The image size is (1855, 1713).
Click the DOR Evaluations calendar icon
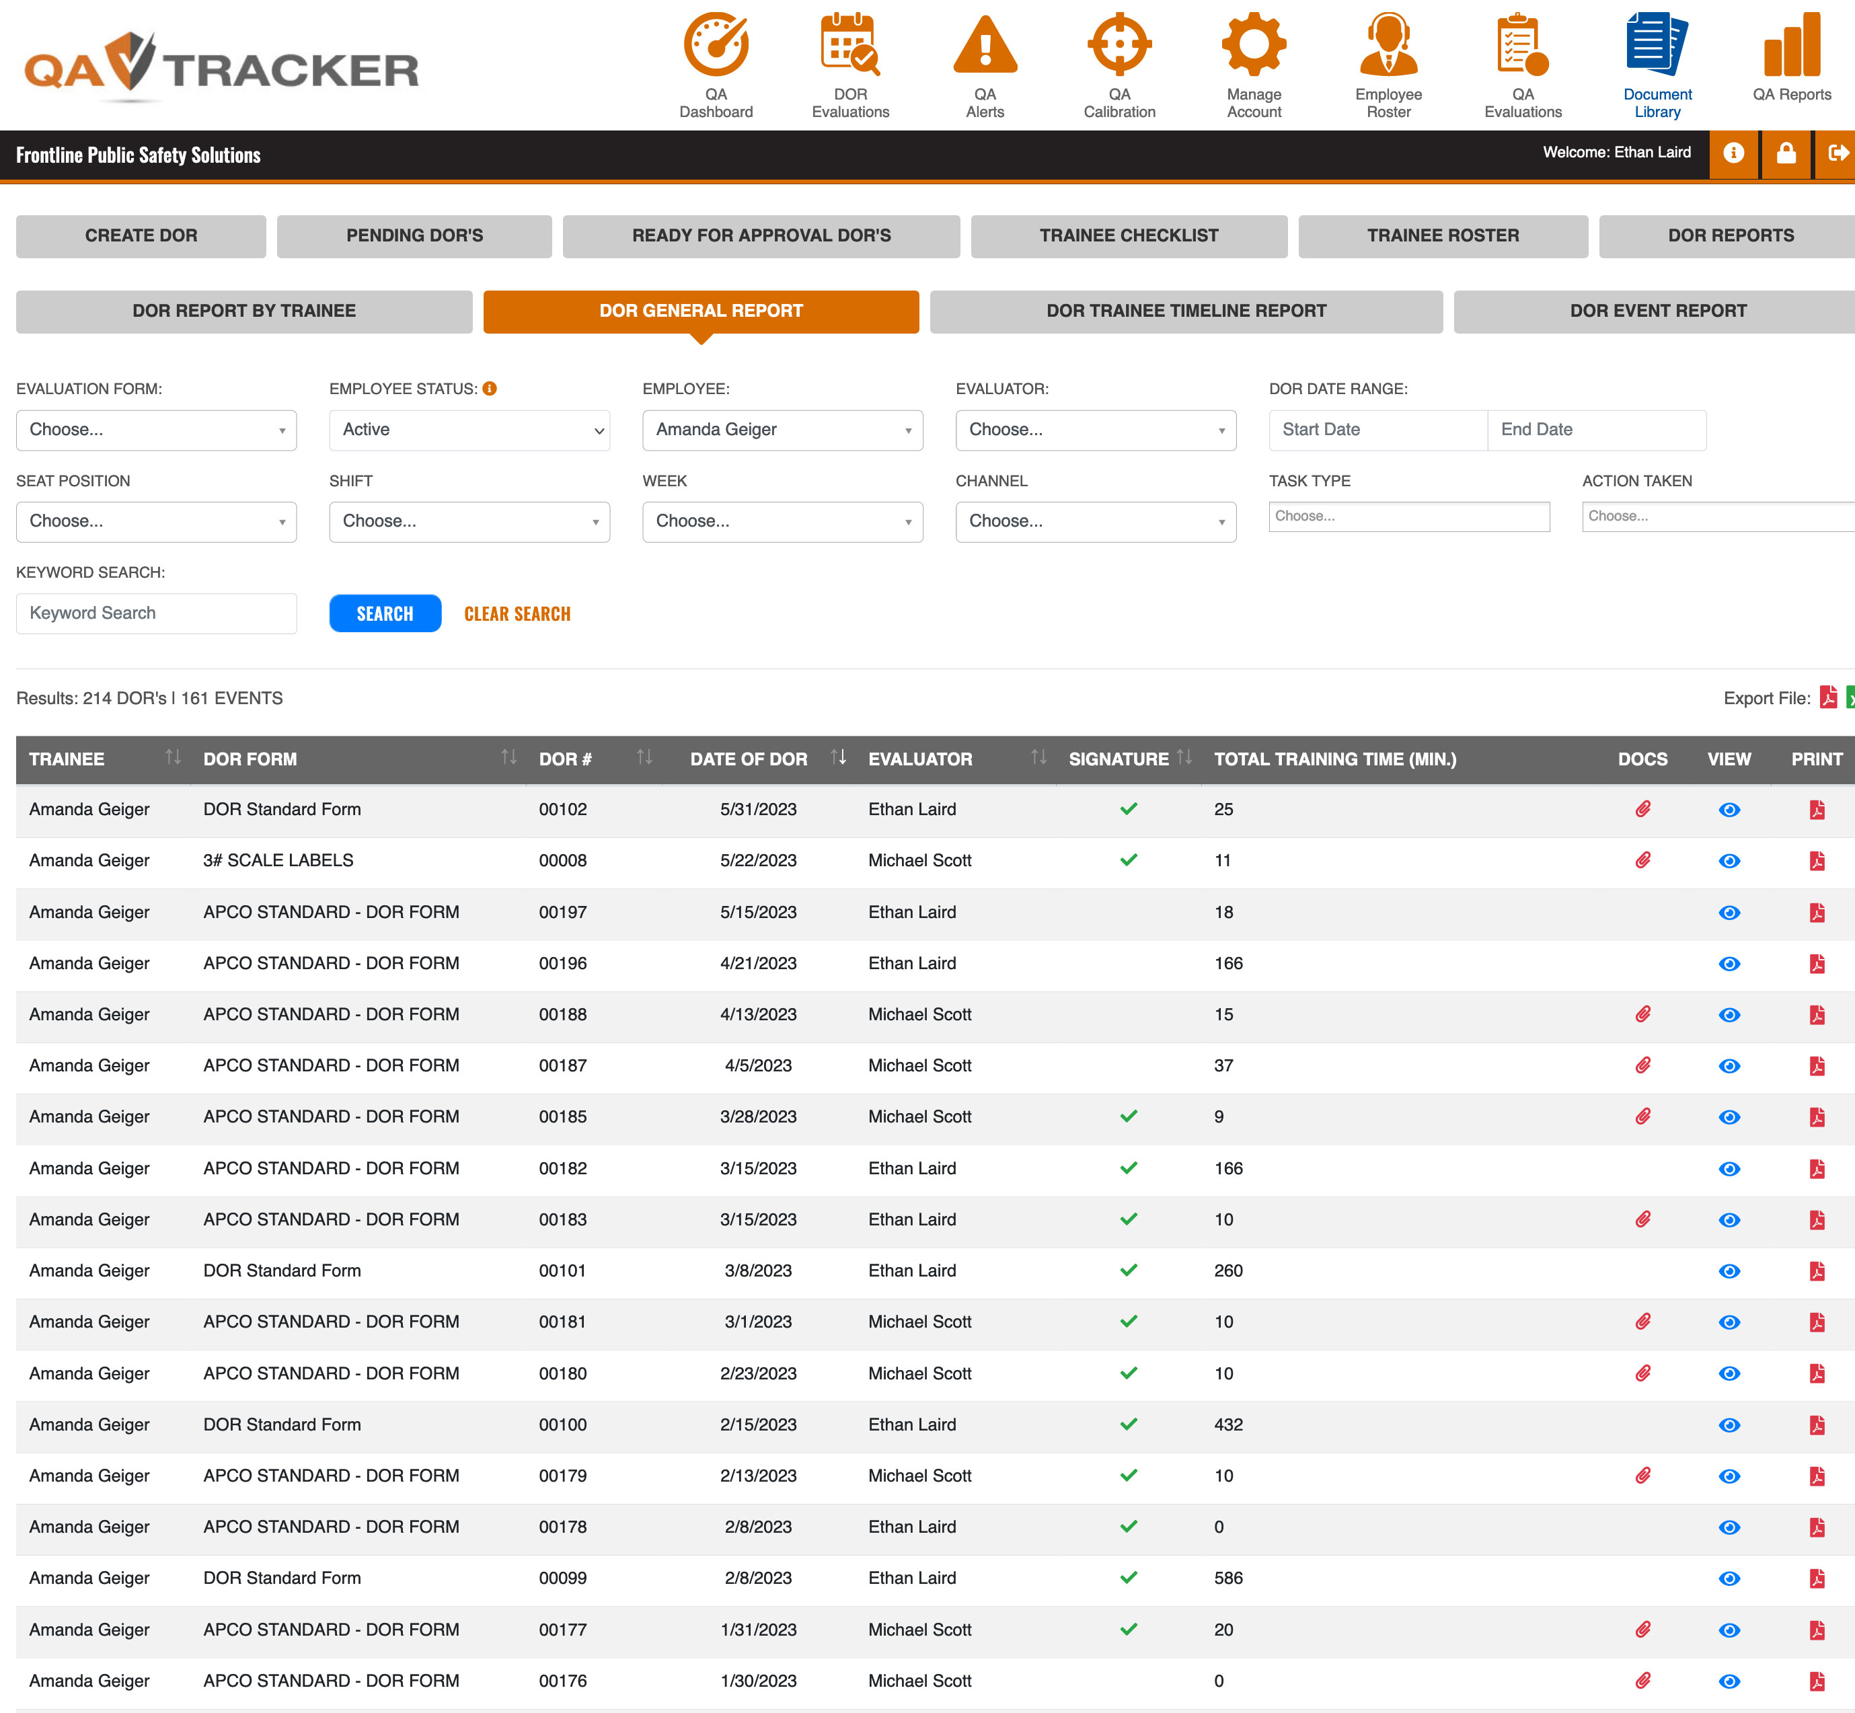point(850,44)
